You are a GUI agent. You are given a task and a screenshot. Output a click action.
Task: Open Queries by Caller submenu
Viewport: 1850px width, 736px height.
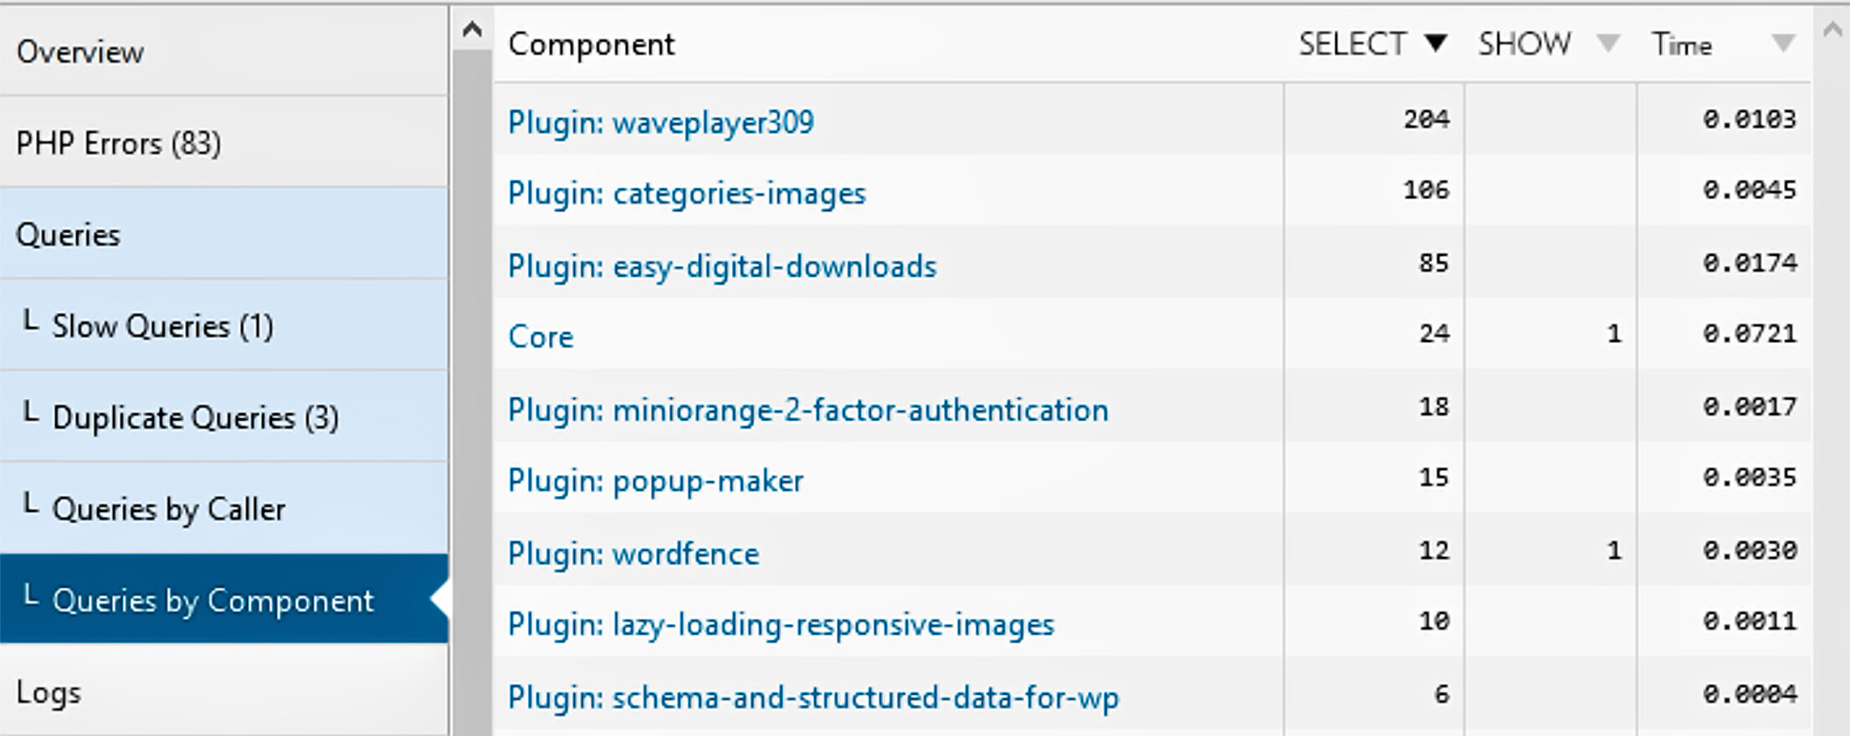click(x=223, y=509)
